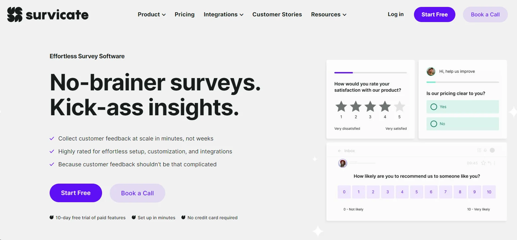Open Customer Stories from the navbar
This screenshot has height=240, width=517.
(x=277, y=14)
